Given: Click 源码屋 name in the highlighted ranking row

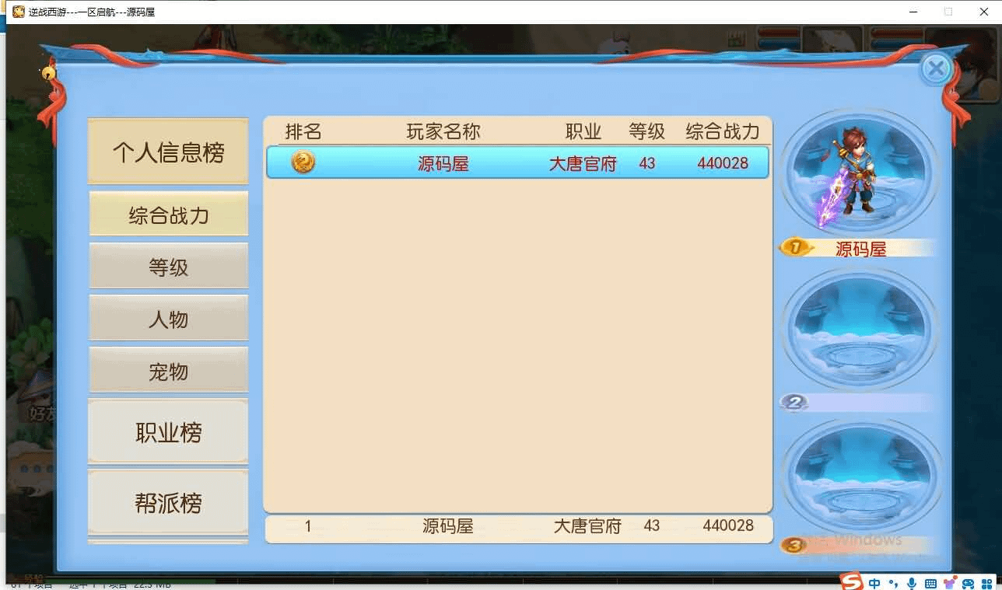Looking at the screenshot, I should tap(443, 163).
